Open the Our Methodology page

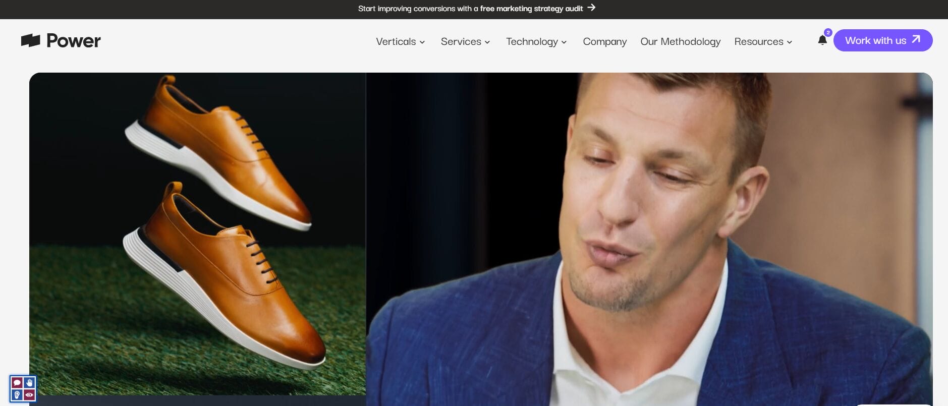coord(680,42)
